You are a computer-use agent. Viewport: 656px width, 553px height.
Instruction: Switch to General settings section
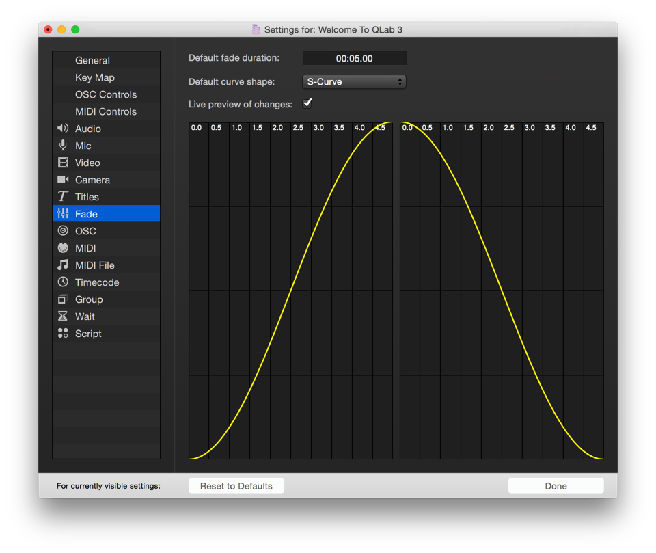click(92, 60)
